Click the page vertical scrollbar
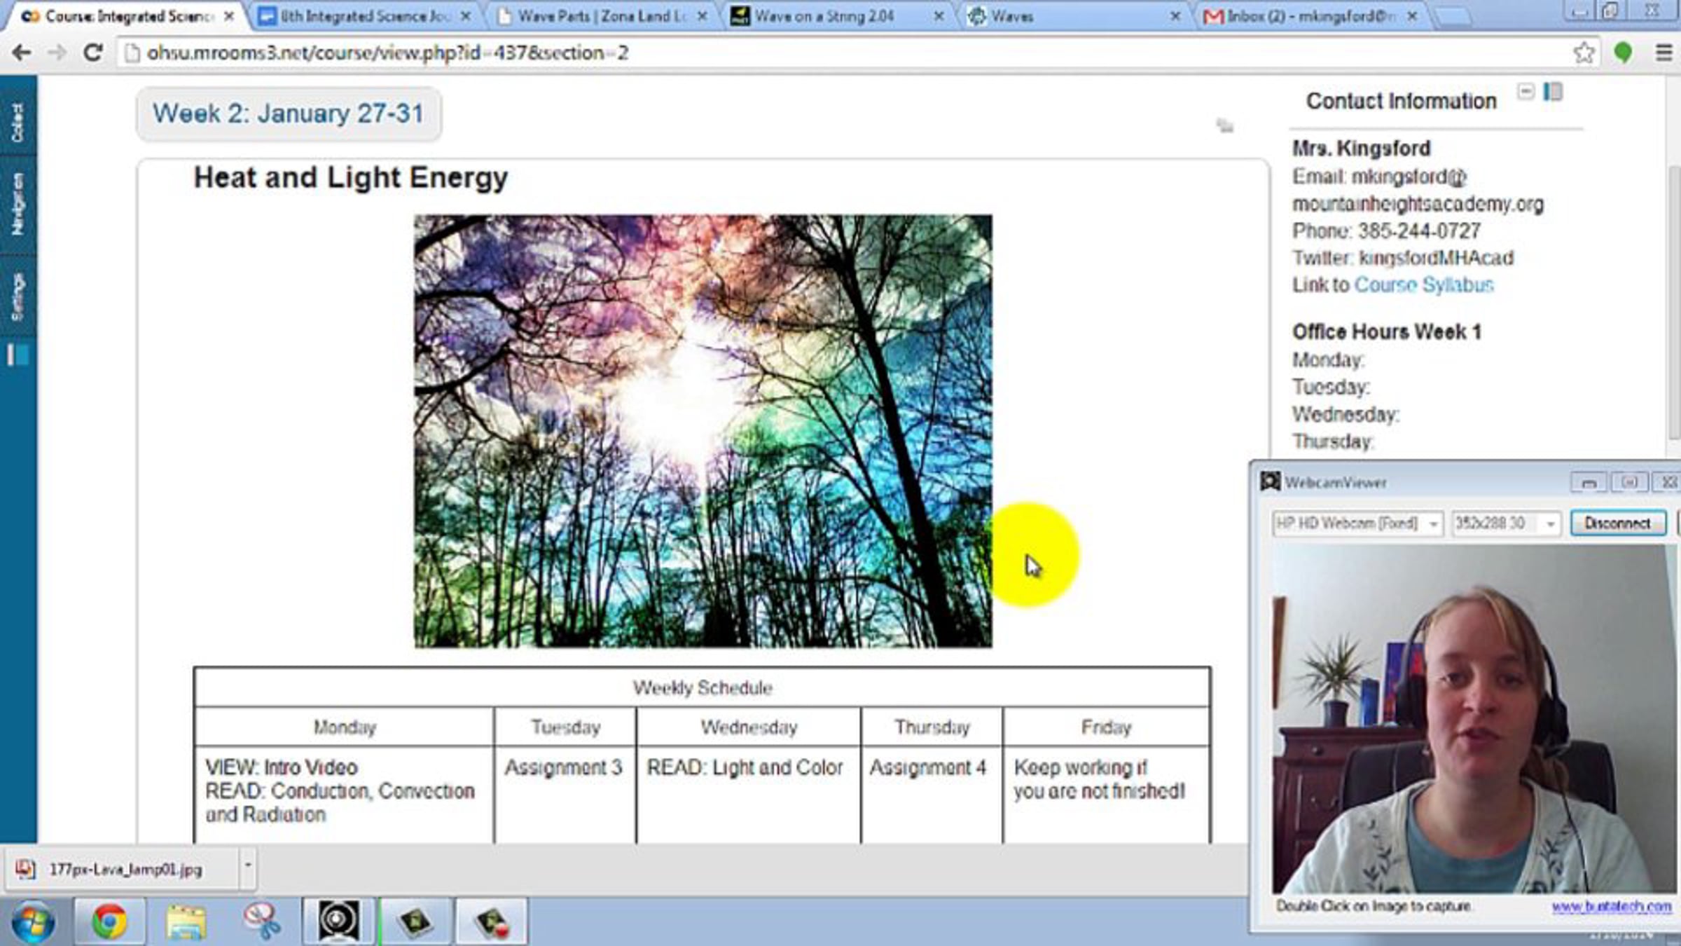1681x946 pixels. (1673, 301)
